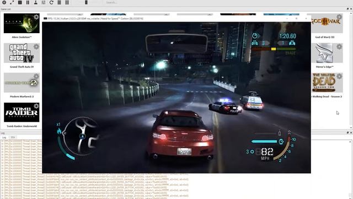Image resolution: width=353 pixels, height=199 pixels.
Task: Click the 'Alien: Isolation' title label
Action: pyautogui.click(x=22, y=37)
